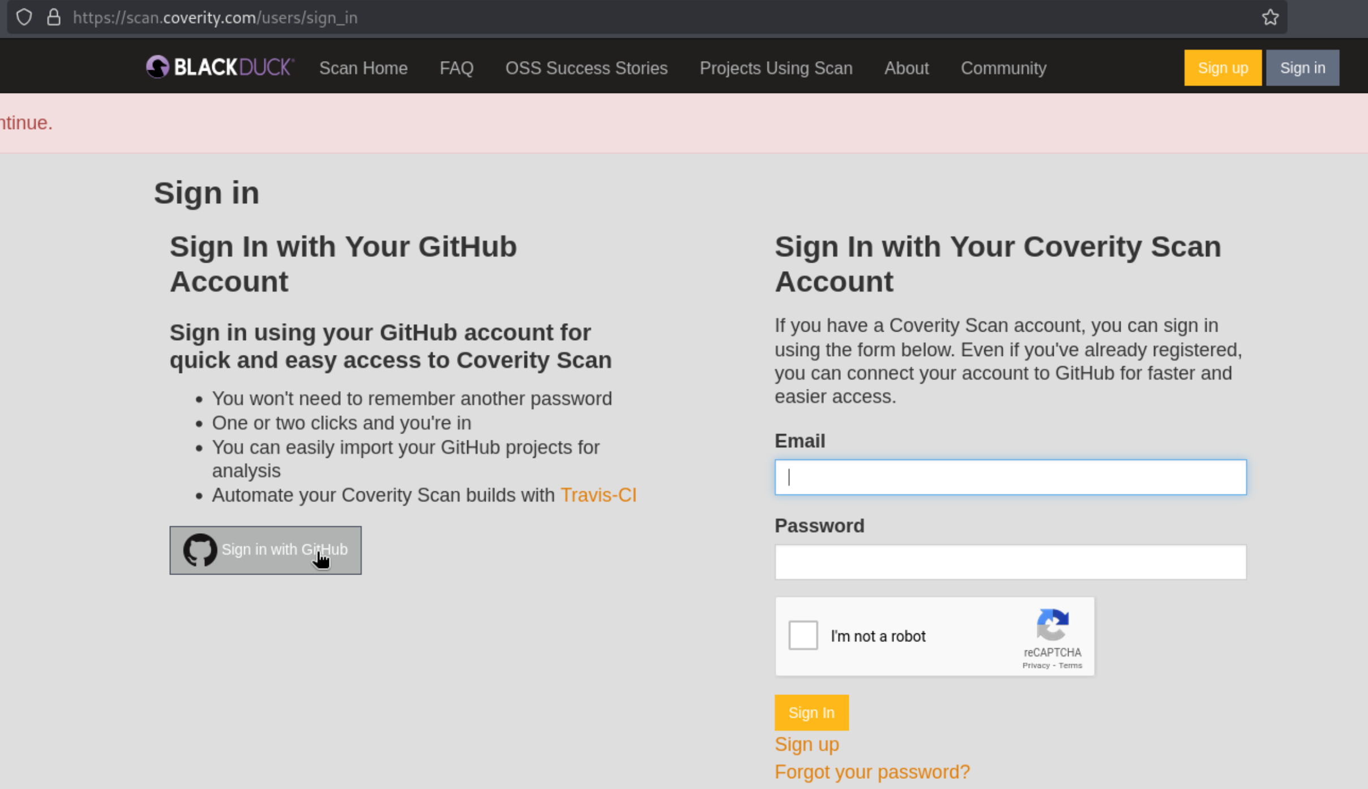
Task: Click the bookmark star icon in address bar
Action: tap(1270, 17)
